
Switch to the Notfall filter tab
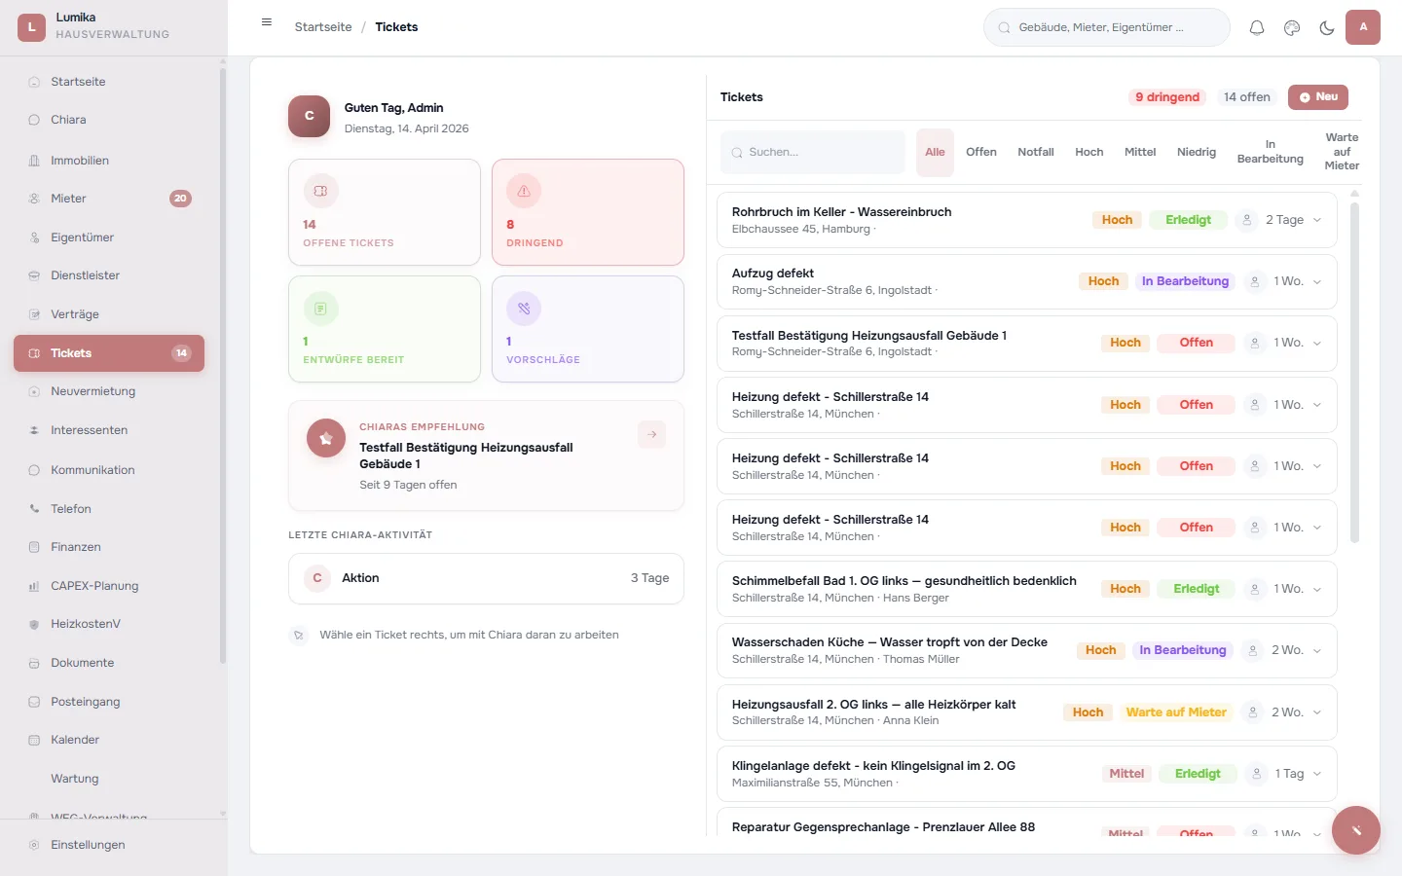click(1035, 152)
